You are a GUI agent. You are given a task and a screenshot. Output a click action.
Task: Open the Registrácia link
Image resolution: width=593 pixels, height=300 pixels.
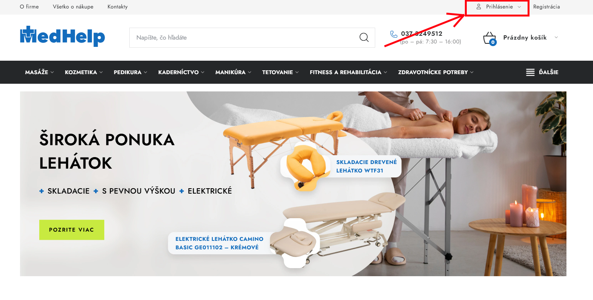point(546,7)
